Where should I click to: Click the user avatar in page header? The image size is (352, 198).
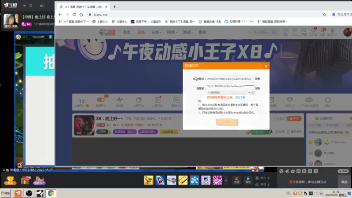pyautogui.click(x=348, y=32)
